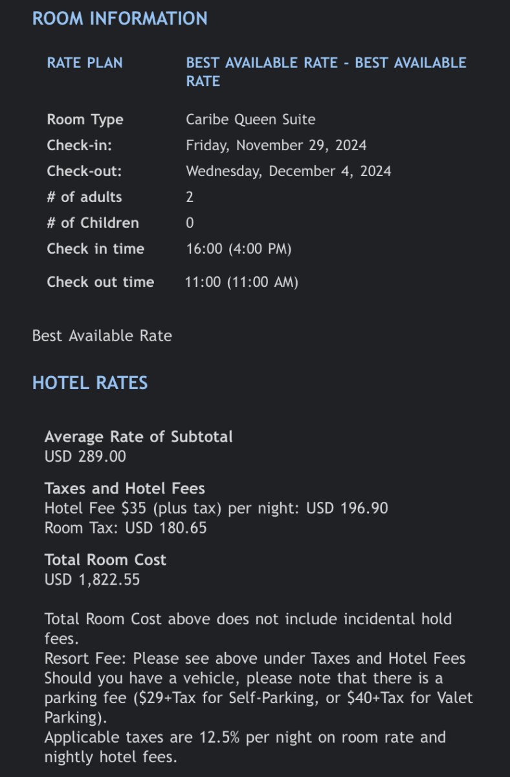510x777 pixels.
Task: Click the bold Total Room Cost heading
Action: point(105,560)
